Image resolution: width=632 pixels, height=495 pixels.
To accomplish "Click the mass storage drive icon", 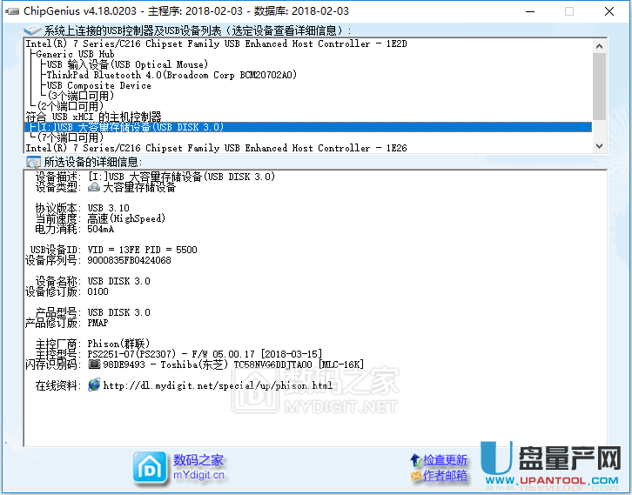I will 94,187.
